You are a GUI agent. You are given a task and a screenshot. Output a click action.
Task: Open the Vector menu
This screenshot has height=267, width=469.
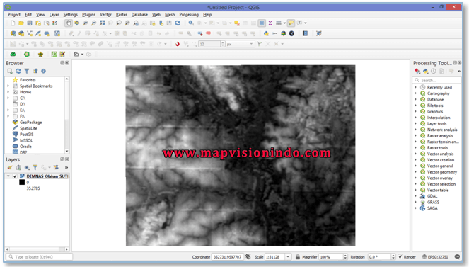tap(105, 14)
